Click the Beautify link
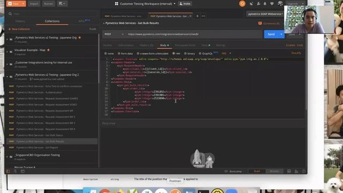The image size is (343, 193). [x=296, y=53]
